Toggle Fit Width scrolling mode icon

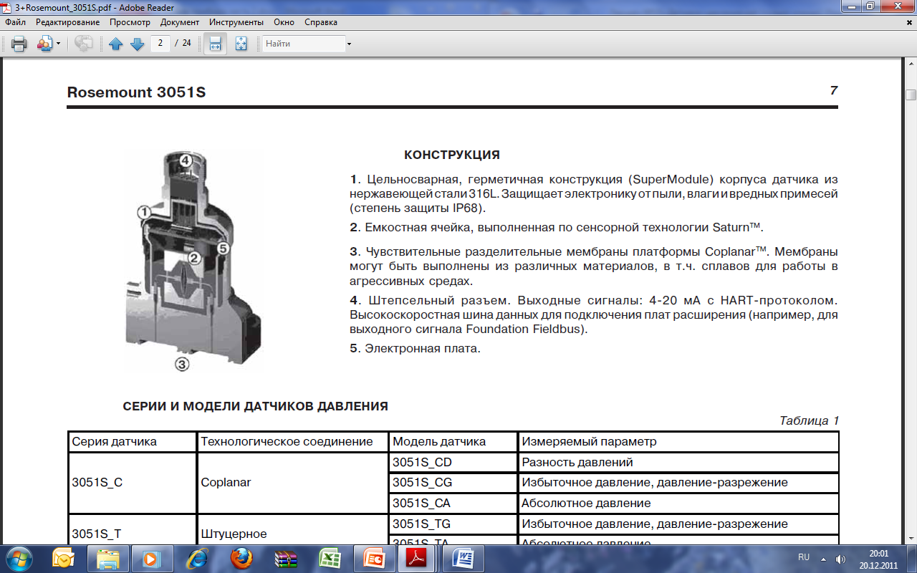point(215,44)
